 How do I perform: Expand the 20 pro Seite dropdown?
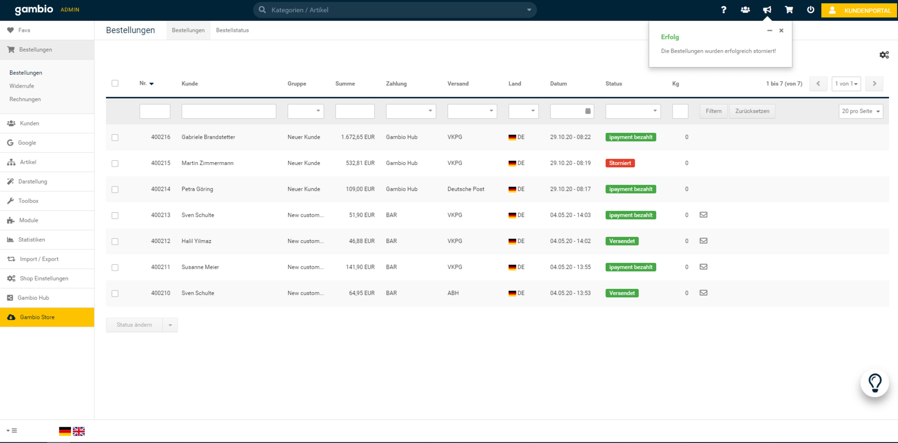coord(861,111)
